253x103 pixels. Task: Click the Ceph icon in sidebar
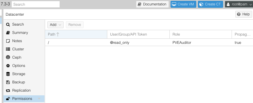[x=8, y=57]
